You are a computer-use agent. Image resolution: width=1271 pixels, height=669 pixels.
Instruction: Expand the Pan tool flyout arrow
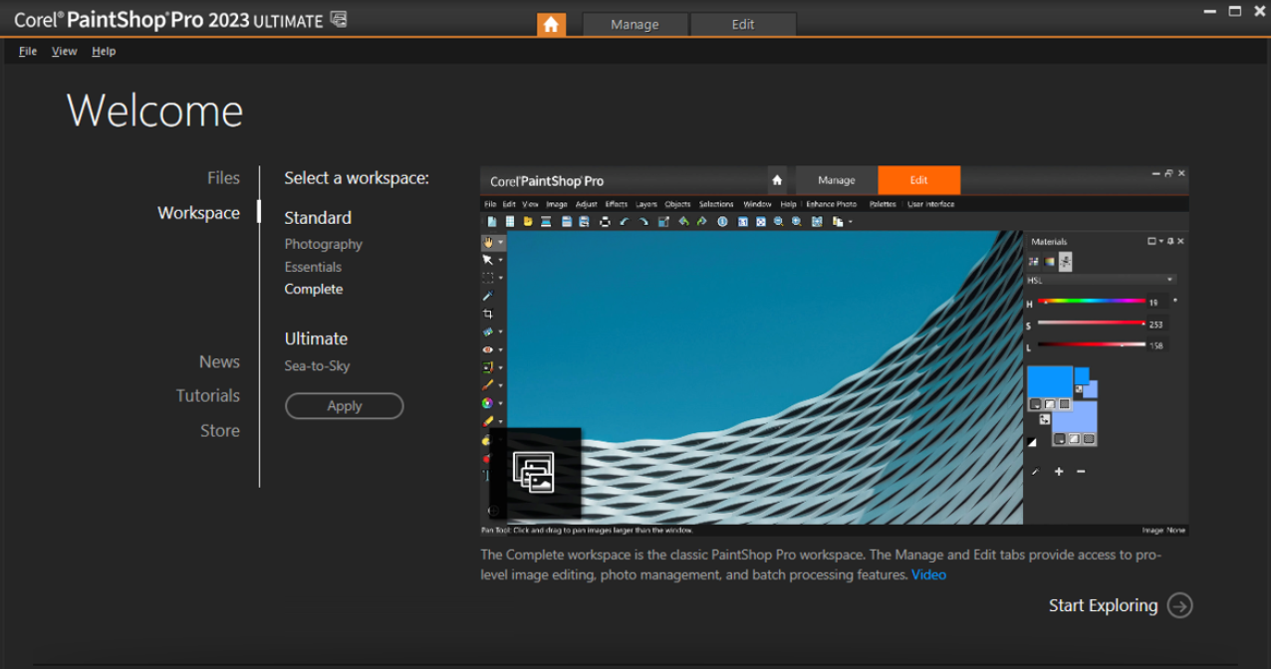pyautogui.click(x=500, y=242)
